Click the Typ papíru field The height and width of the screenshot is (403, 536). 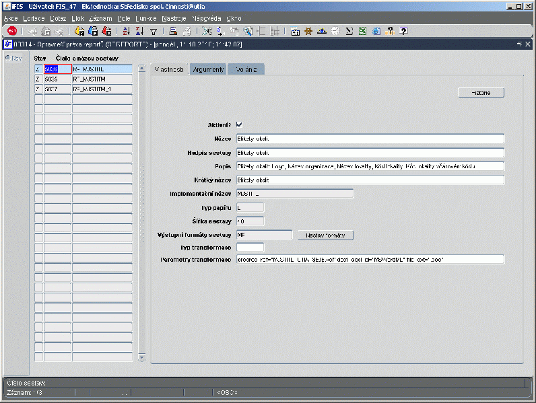[x=250, y=208]
